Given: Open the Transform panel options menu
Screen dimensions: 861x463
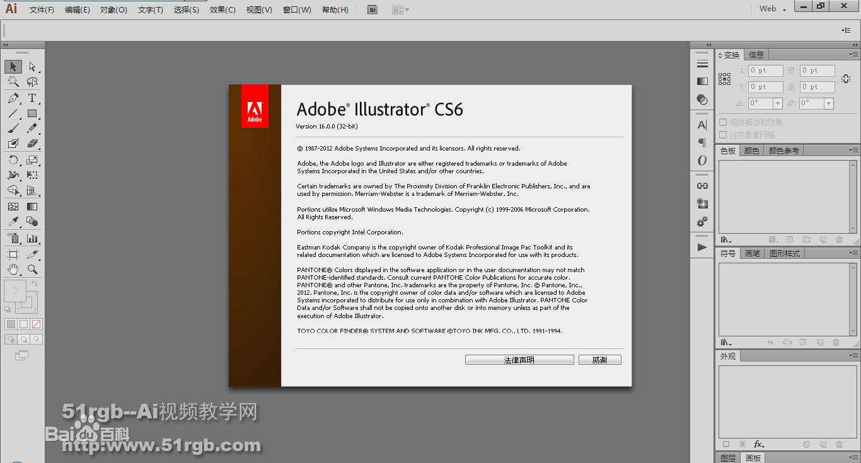Looking at the screenshot, I should 853,55.
